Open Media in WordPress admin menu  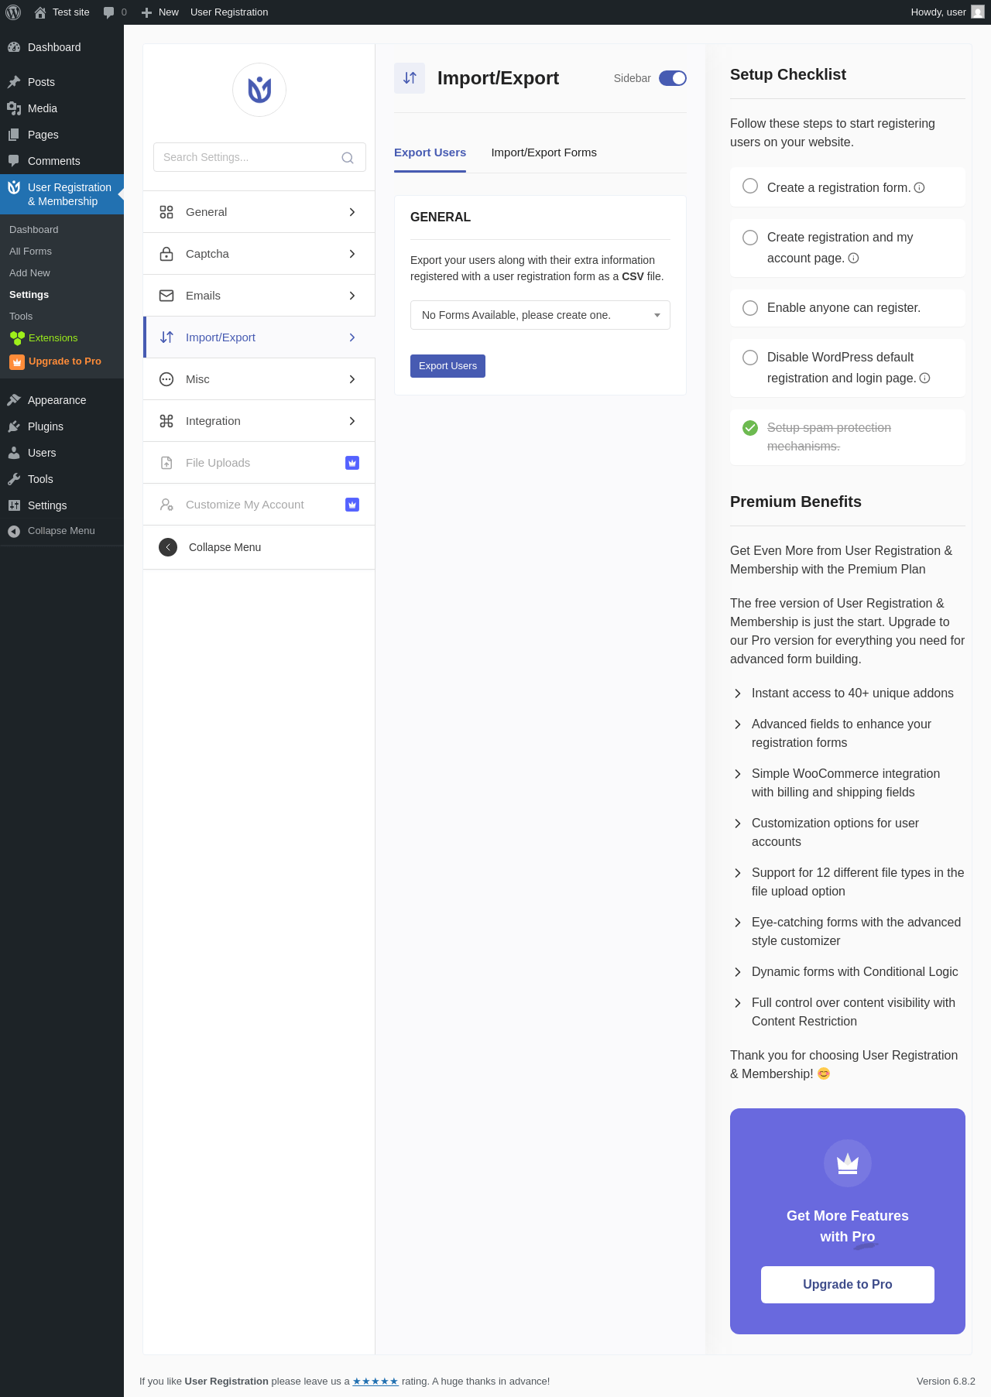pos(62,108)
